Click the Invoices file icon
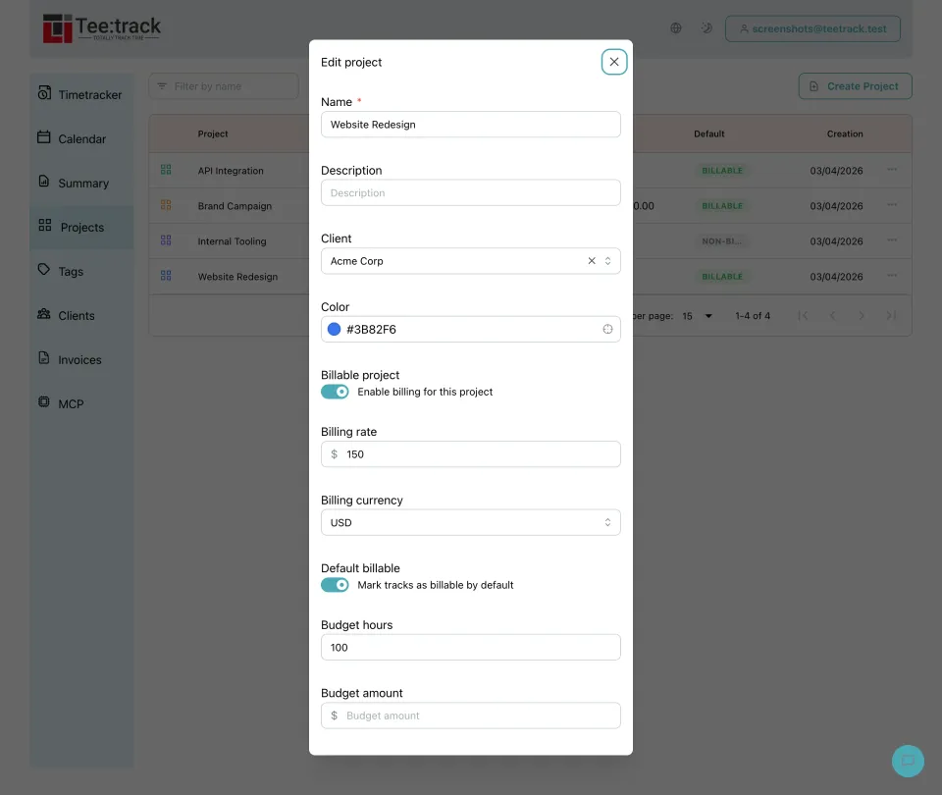The height and width of the screenshot is (795, 942). click(x=44, y=357)
